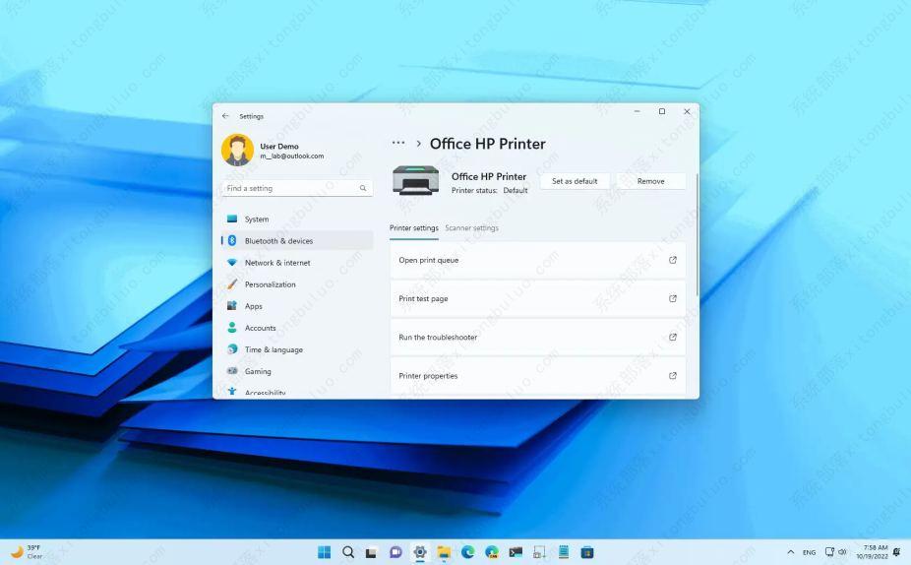
Task: Open Microsoft Store from the taskbar
Action: 587,552
